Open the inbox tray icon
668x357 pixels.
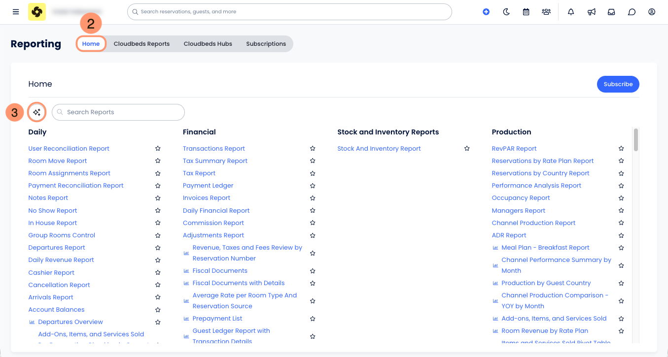pos(611,12)
